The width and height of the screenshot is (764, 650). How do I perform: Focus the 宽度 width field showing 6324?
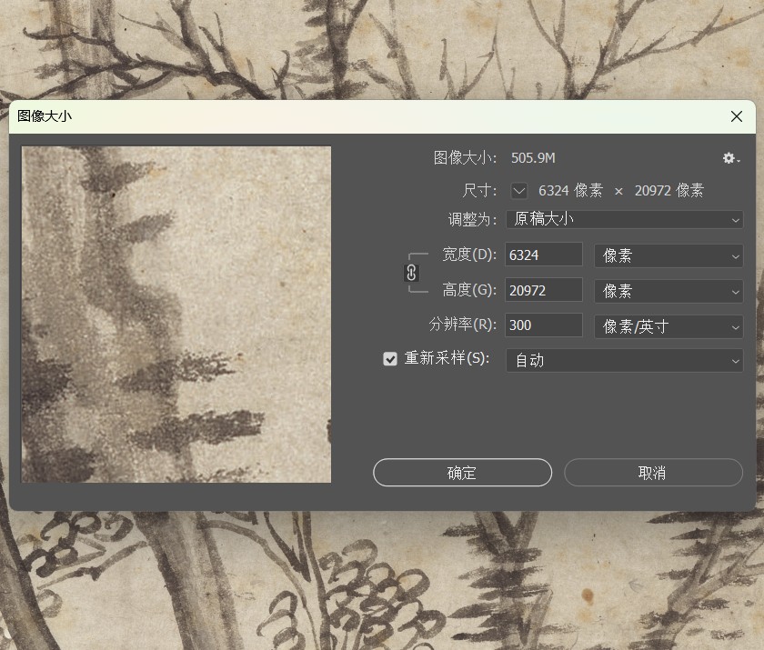(544, 255)
